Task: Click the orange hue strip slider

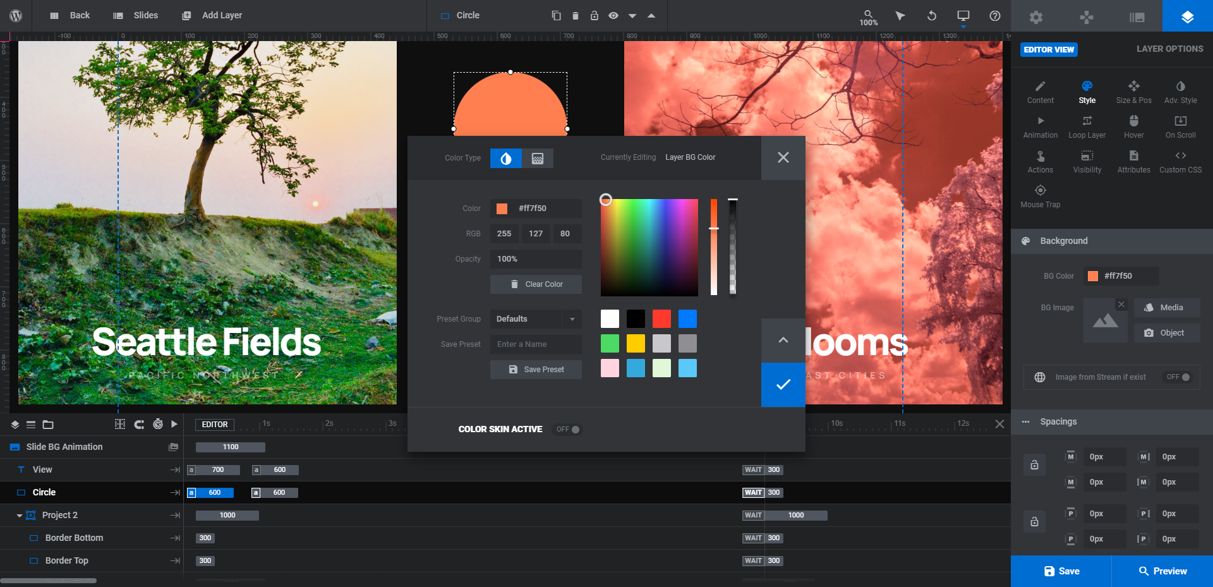Action: click(714, 247)
